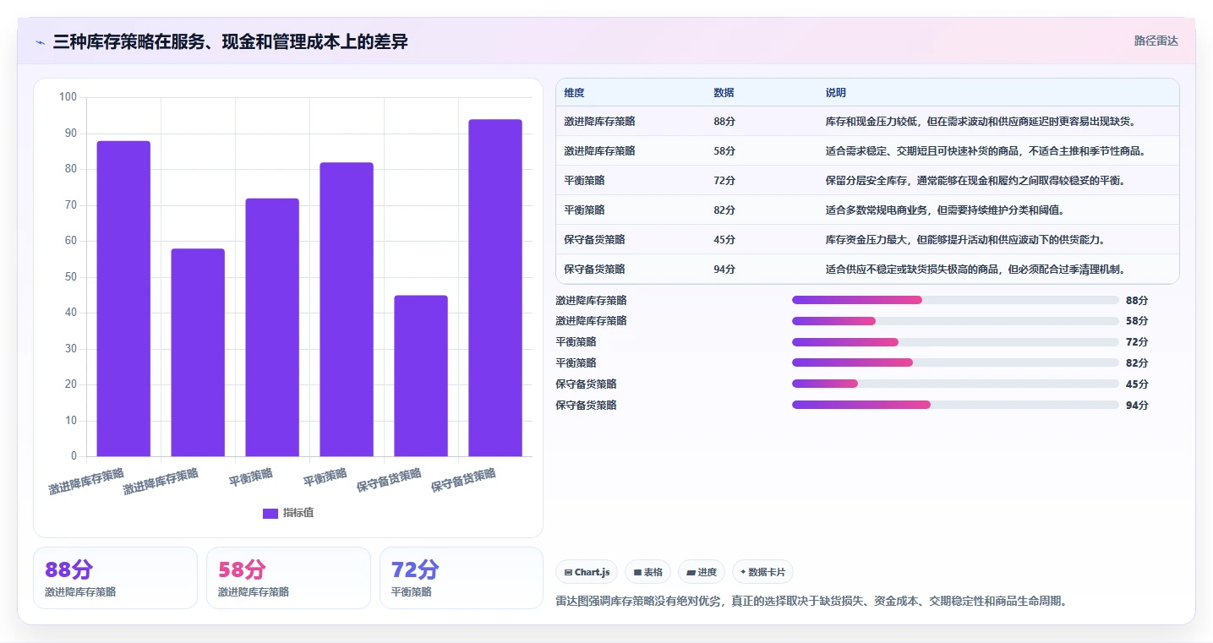The image size is (1213, 643).
Task: Click the progress bar labeled 94分
Action: 955,405
